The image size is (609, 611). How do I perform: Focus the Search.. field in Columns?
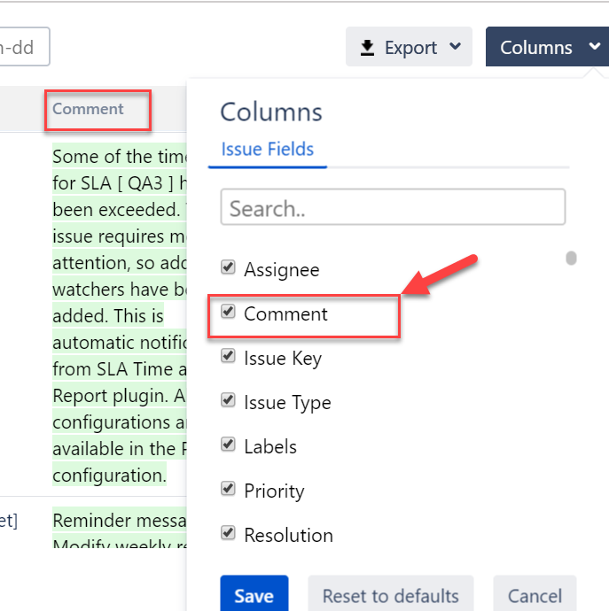[393, 207]
